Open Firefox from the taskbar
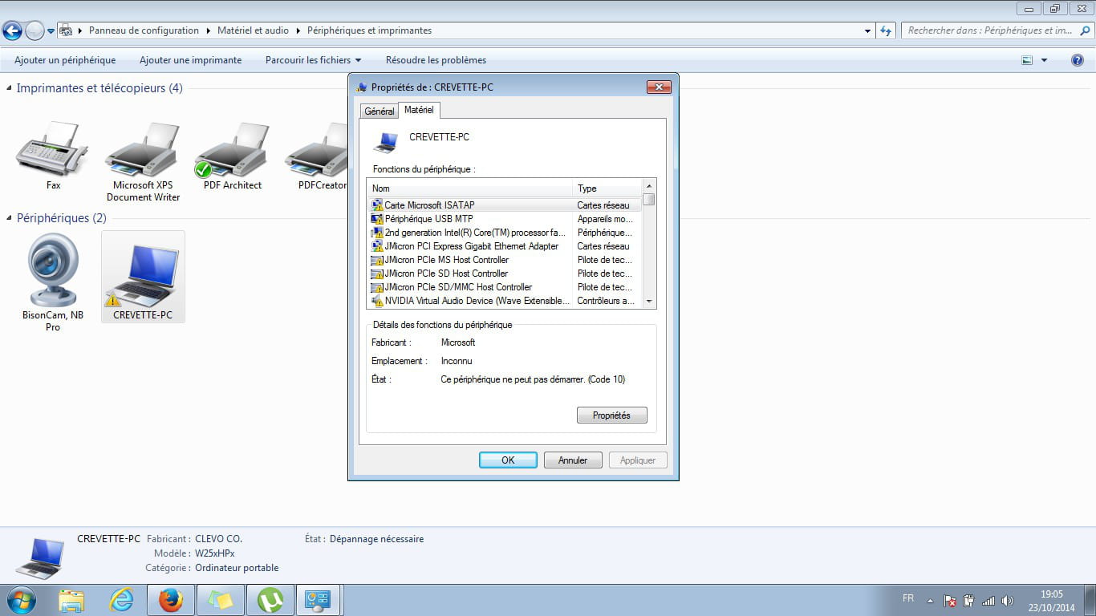This screenshot has height=616, width=1096. click(171, 600)
